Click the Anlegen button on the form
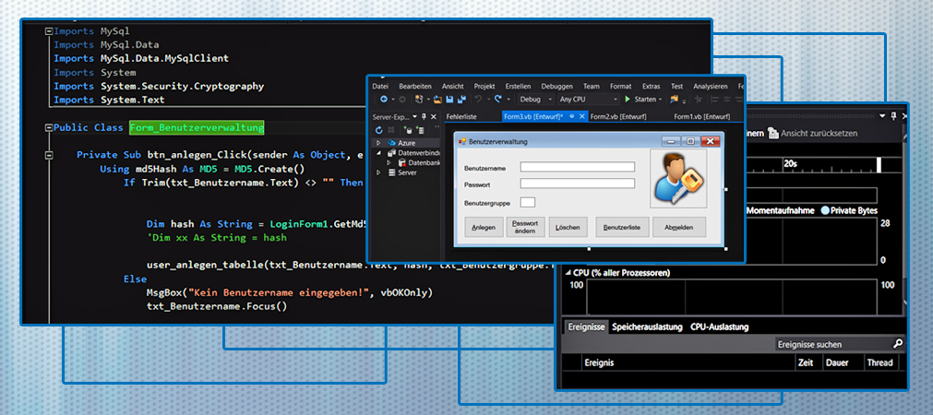The height and width of the screenshot is (415, 933). (x=484, y=227)
